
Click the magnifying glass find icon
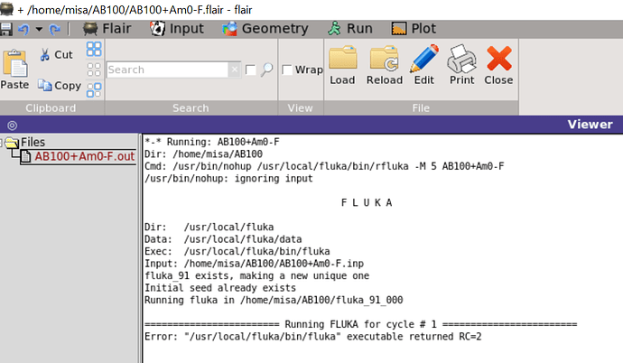pyautogui.click(x=267, y=70)
